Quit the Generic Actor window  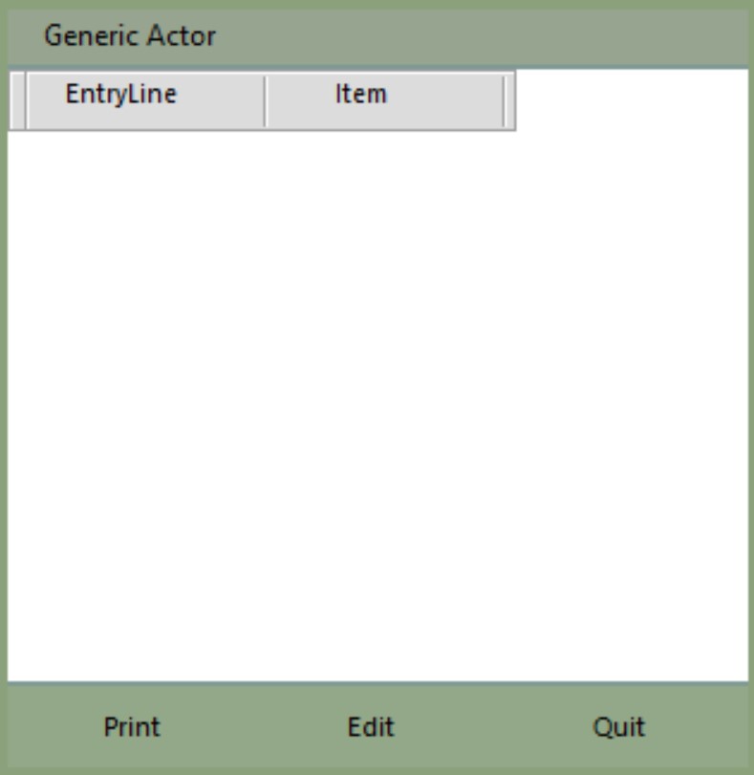pos(618,727)
